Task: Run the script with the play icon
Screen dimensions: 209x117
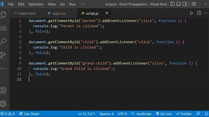Action: [x=191, y=13]
